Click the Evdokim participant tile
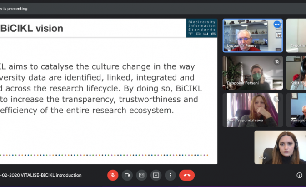This screenshot has height=187, width=306. pyautogui.click(x=296, y=35)
